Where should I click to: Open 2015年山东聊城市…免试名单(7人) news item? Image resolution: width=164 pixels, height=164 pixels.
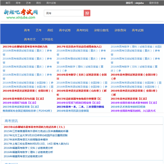point(34,127)
